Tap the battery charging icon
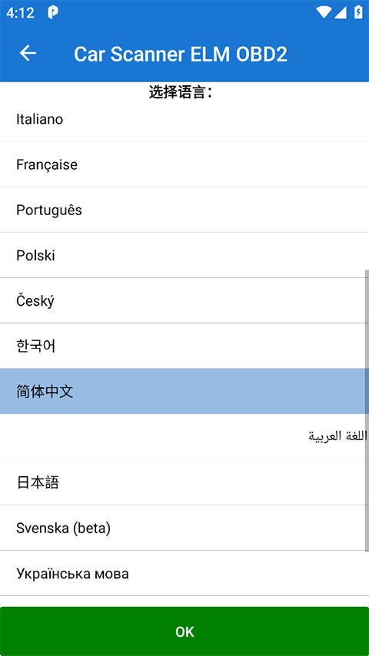This screenshot has width=369, height=656. coord(358,12)
